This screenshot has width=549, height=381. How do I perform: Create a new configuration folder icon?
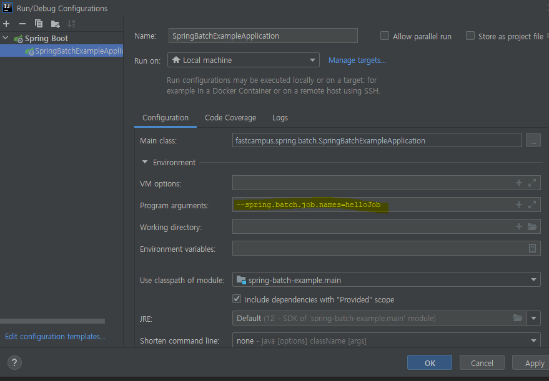pos(56,24)
